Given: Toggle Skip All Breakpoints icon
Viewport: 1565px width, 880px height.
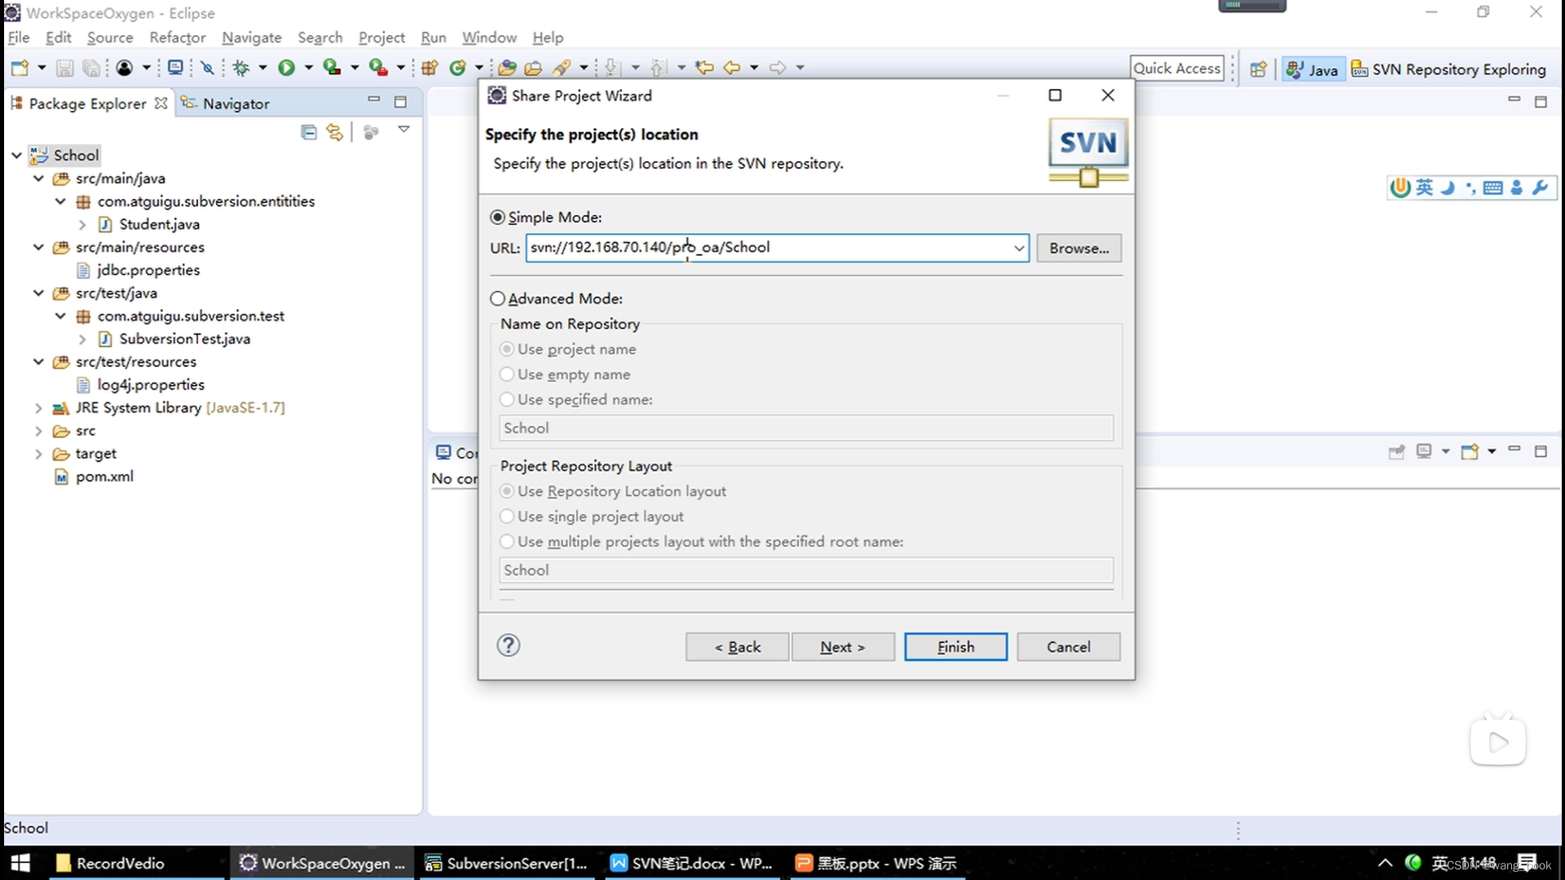Looking at the screenshot, I should tap(208, 68).
